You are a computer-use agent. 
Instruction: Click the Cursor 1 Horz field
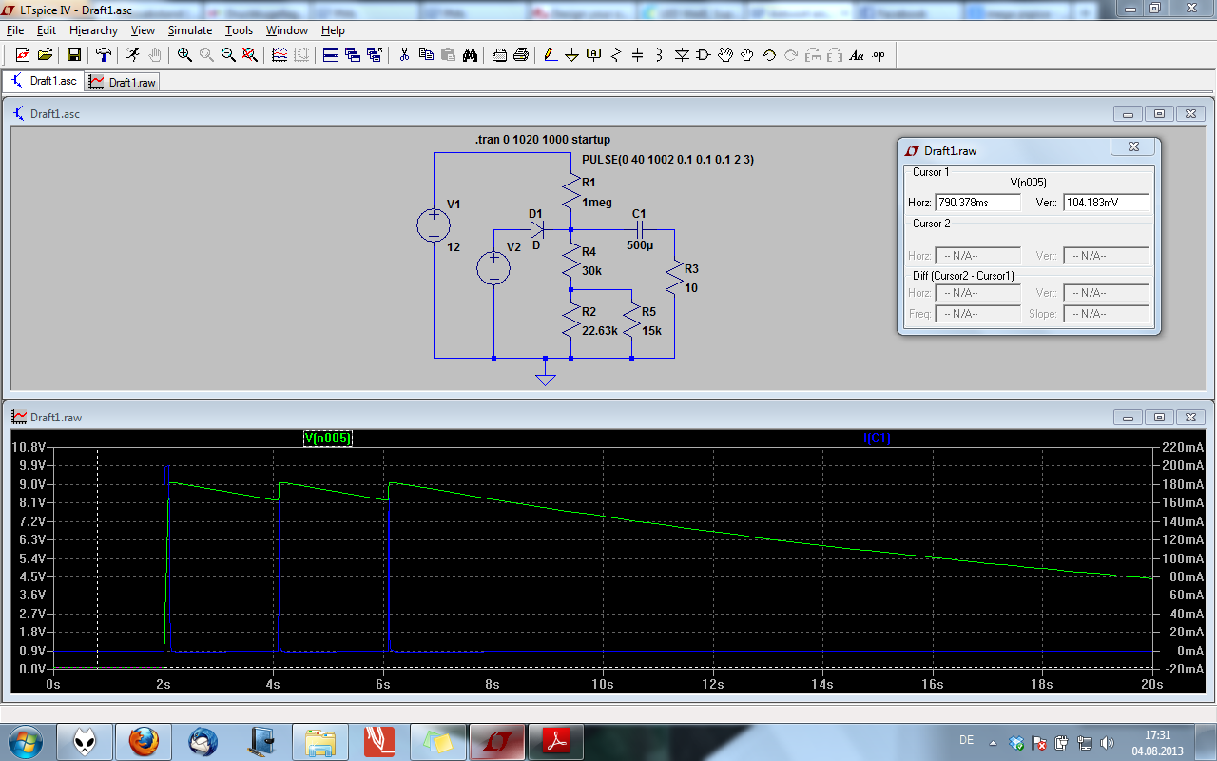click(977, 203)
